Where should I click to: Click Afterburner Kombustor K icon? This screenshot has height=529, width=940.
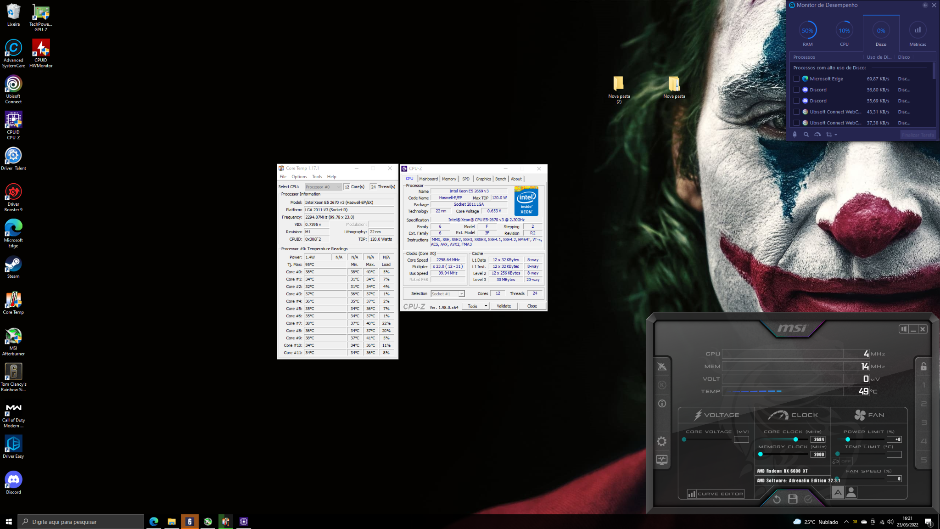click(662, 385)
